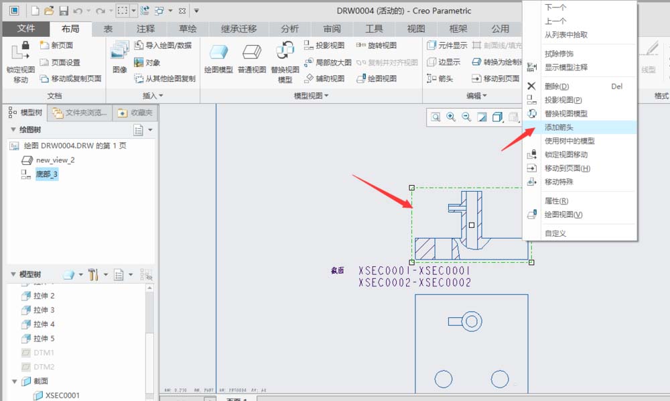Collapse the Drawing Tree (绘图树) section
This screenshot has height=401, width=670.
(13, 129)
